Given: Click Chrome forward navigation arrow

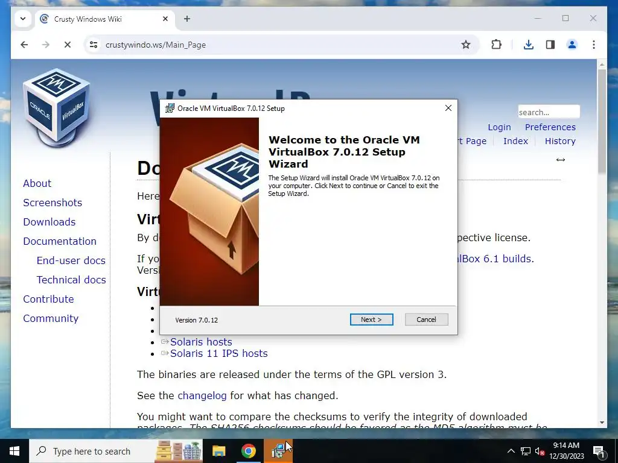Looking at the screenshot, I should tap(46, 45).
